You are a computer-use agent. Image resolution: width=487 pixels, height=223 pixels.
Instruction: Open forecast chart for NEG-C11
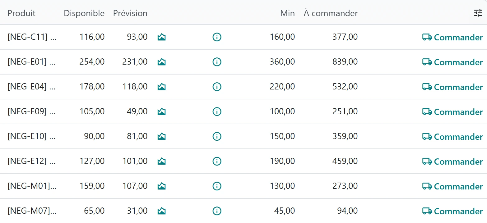tap(161, 37)
